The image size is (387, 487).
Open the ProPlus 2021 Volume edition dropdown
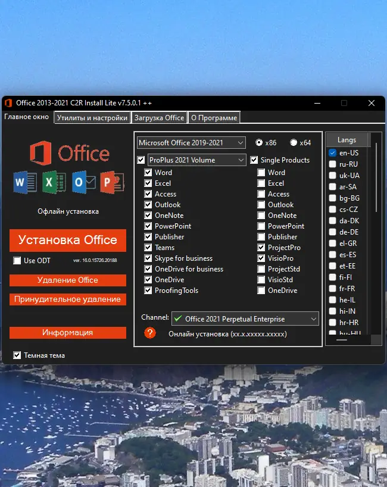pos(196,160)
